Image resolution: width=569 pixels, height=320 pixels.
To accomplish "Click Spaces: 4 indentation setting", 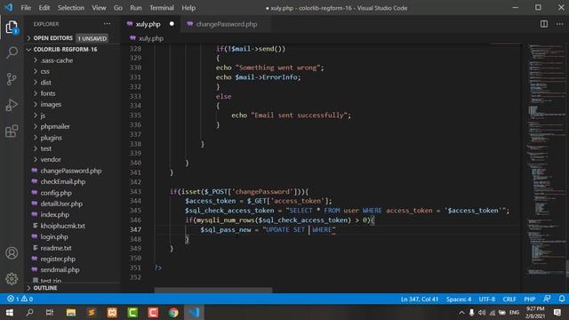I will pyautogui.click(x=459, y=299).
